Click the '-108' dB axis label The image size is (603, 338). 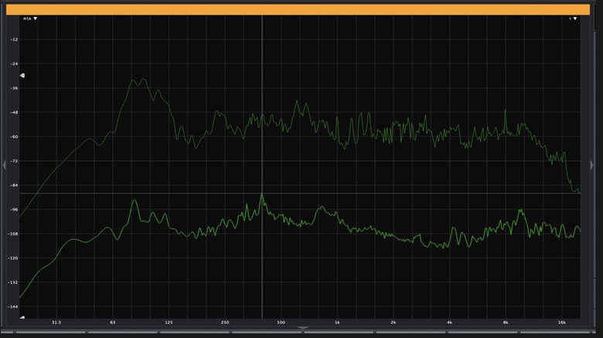13,234
